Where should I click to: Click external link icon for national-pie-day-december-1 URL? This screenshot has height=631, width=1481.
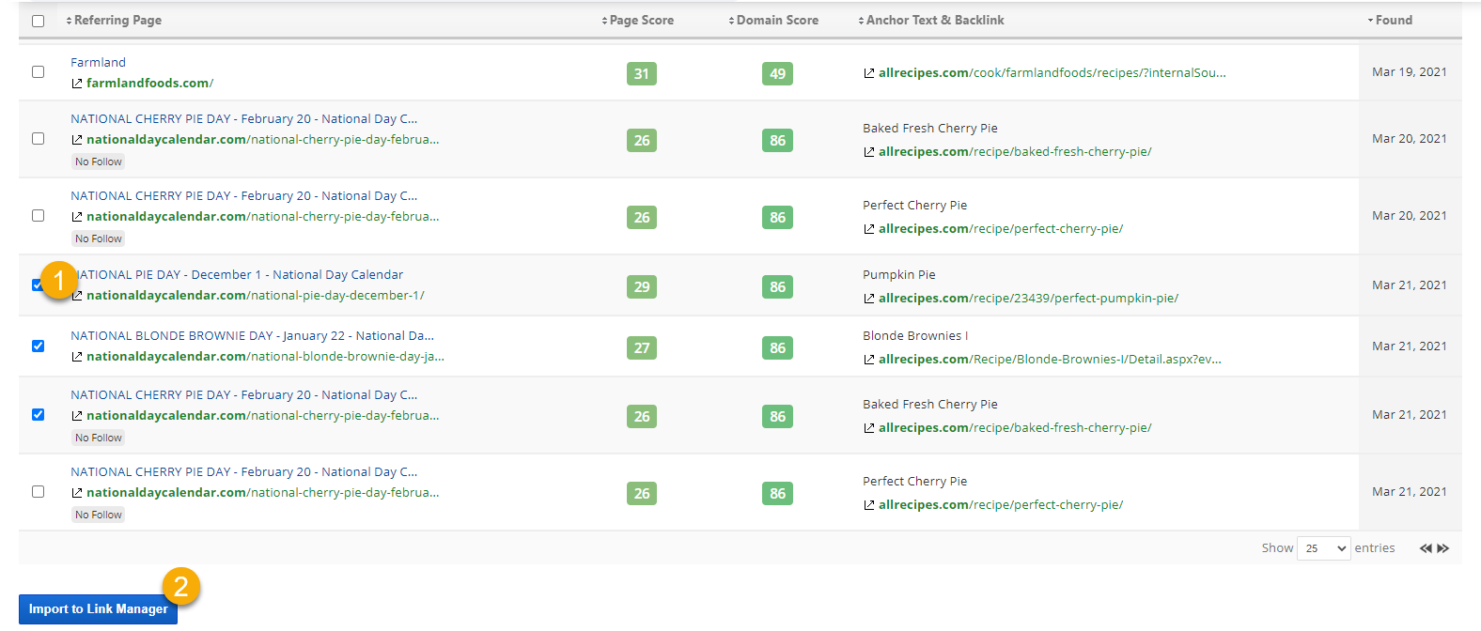click(x=77, y=296)
